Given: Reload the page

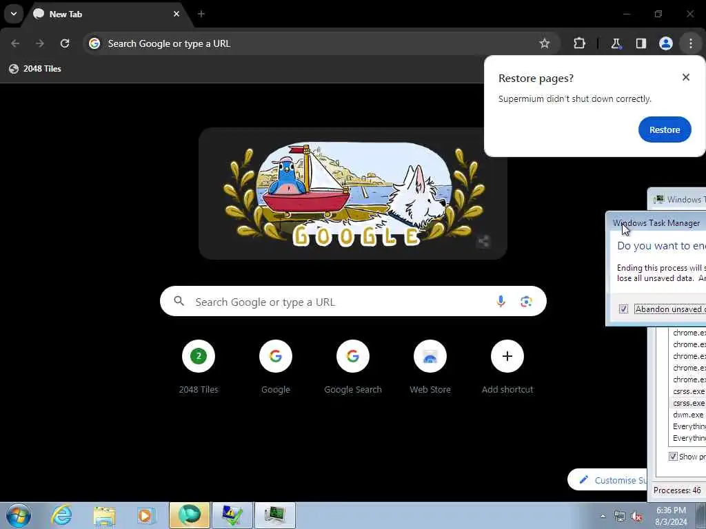Looking at the screenshot, I should [65, 43].
